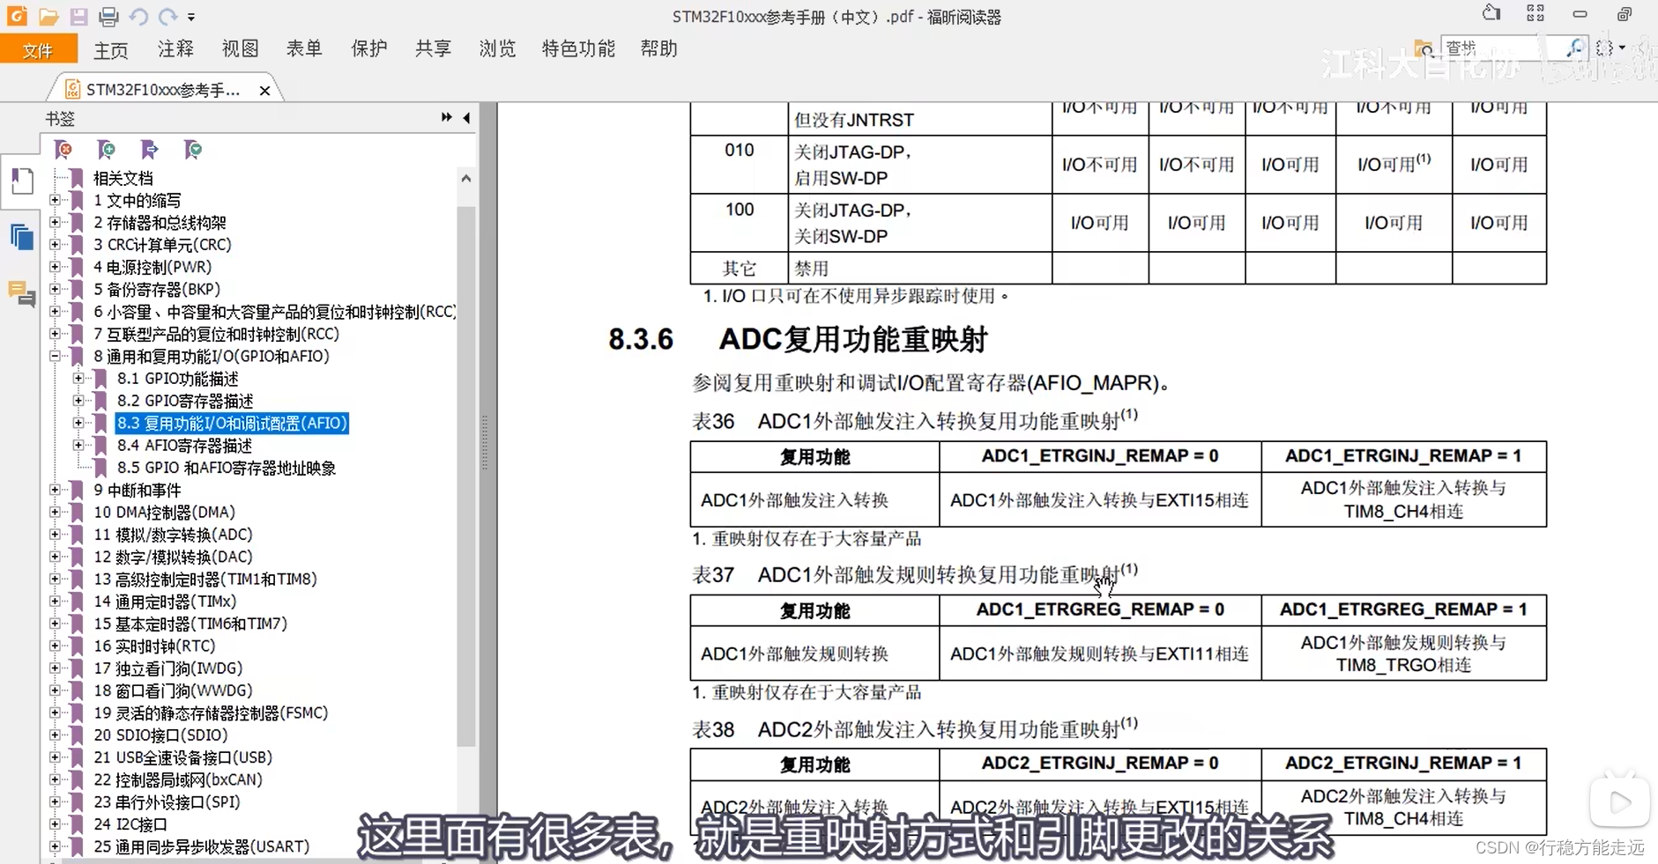Image resolution: width=1658 pixels, height=864 pixels.
Task: Show the page thumbnails sidebar icon
Action: [21, 238]
